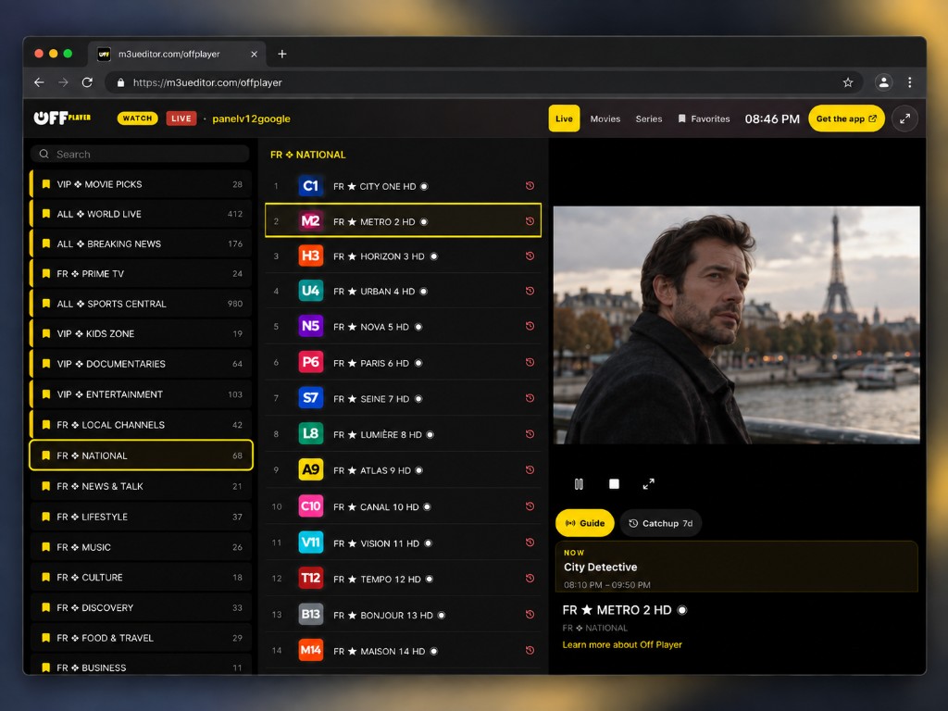948x711 pixels.
Task: Open the browser three-dot menu
Action: coord(909,82)
